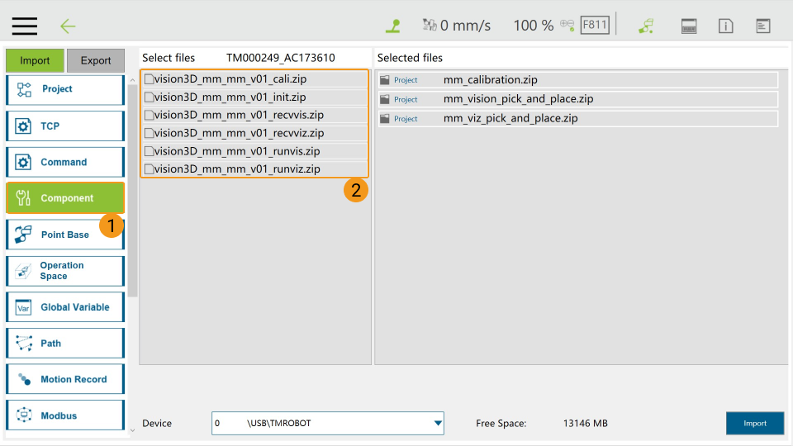Expand the Device dropdown arrow
This screenshot has width=793, height=446.
tap(438, 424)
